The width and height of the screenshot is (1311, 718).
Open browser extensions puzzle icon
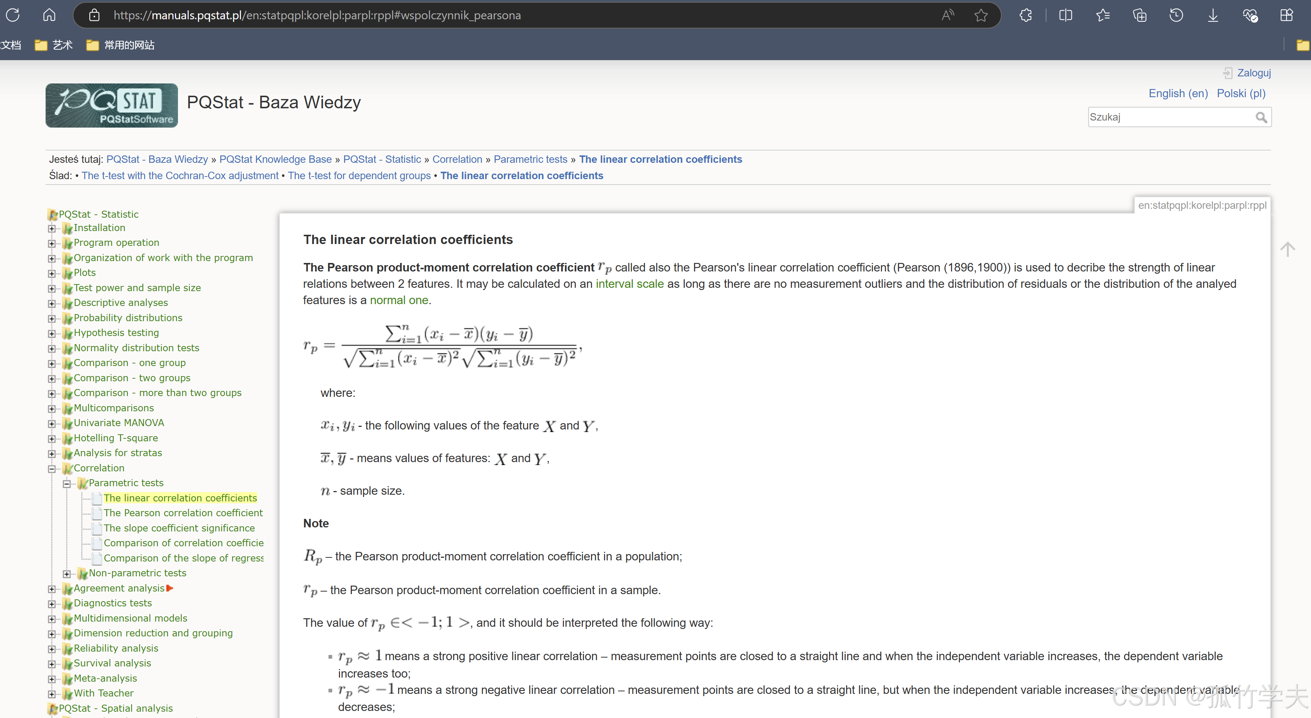coord(1026,15)
